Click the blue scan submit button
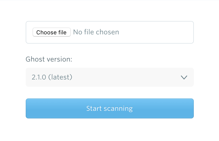The width and height of the screenshot is (219, 141). tap(109, 108)
